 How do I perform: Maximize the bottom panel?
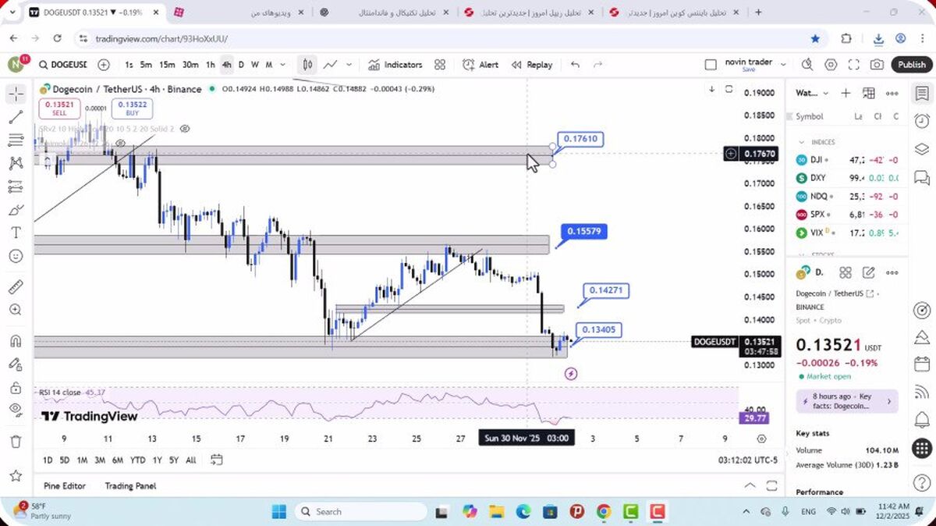771,485
